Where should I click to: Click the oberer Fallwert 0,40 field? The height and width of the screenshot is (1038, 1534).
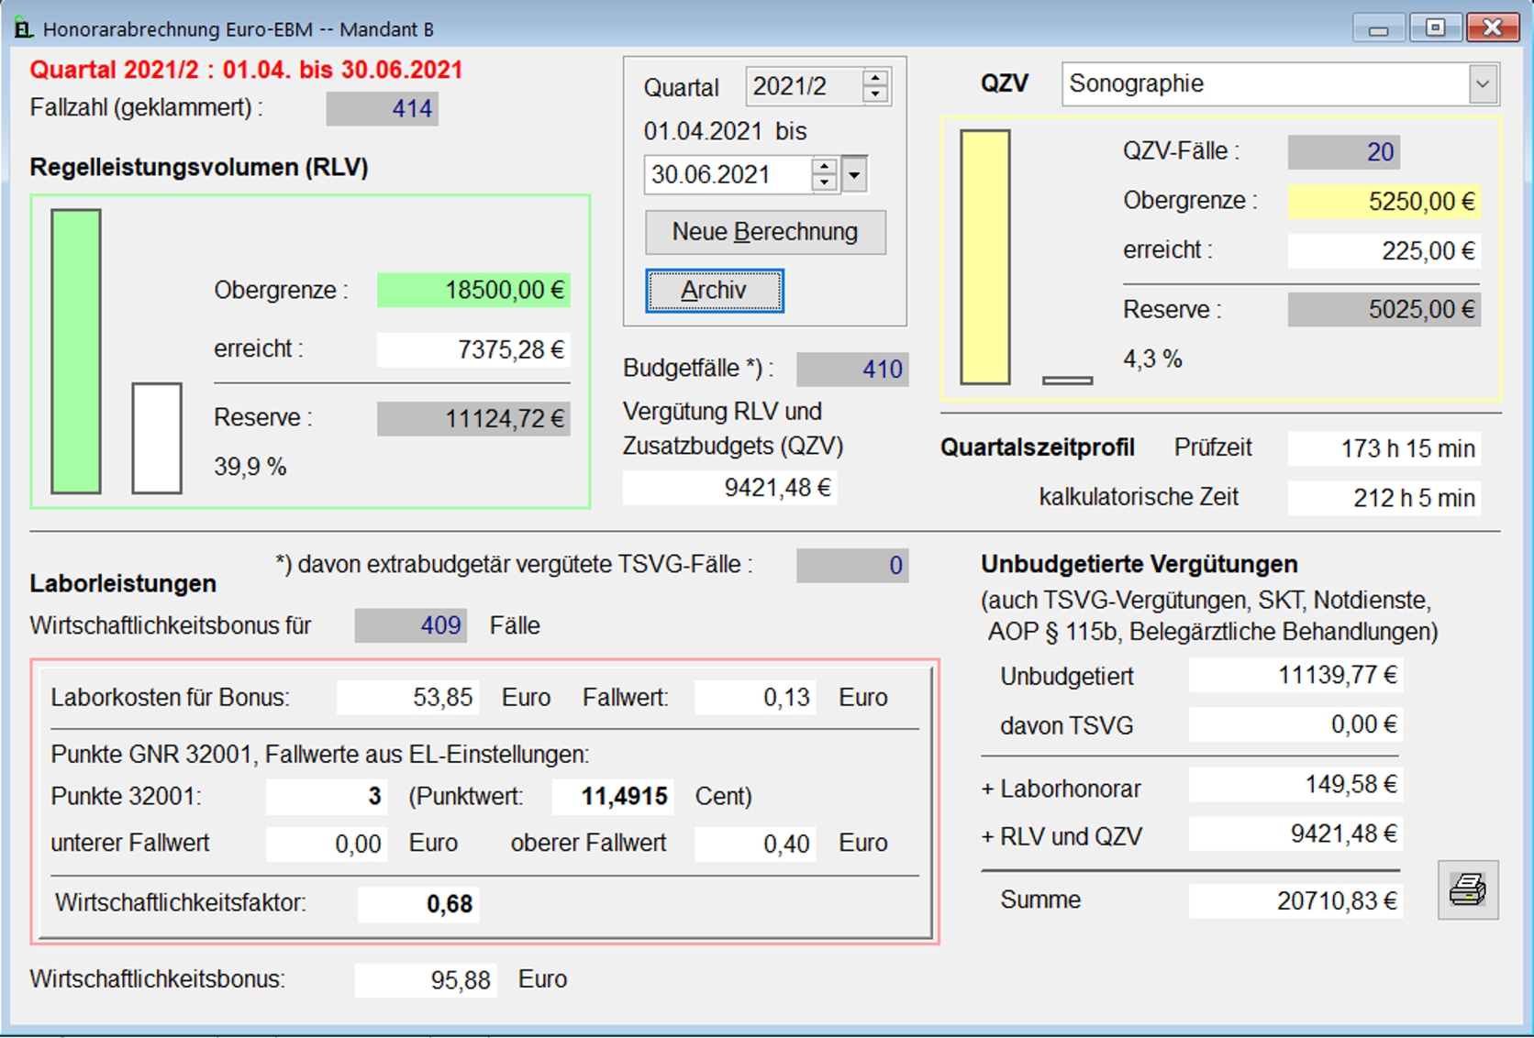754,844
